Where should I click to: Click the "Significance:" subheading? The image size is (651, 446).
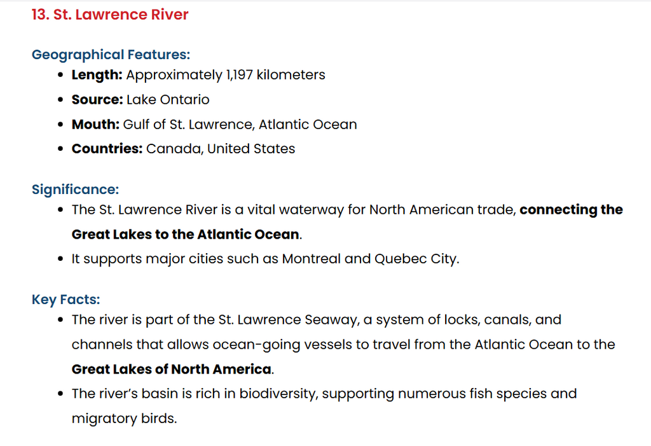[75, 190]
